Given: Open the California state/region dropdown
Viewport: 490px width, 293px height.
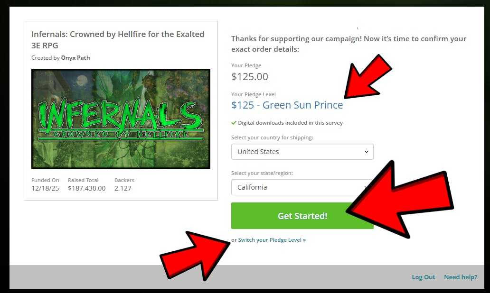Looking at the screenshot, I should 302,187.
